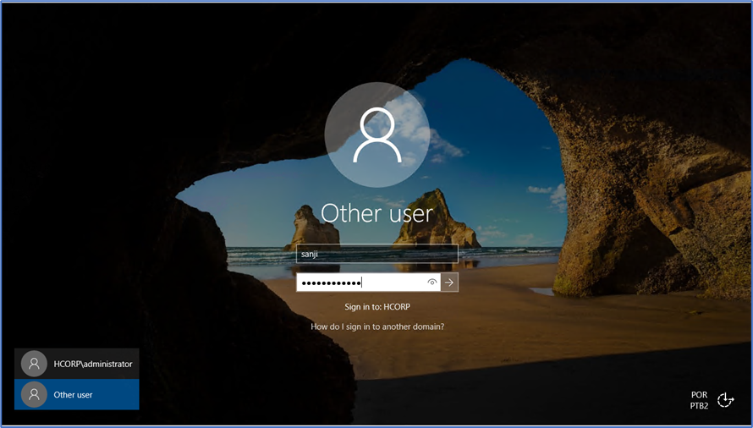Click the avatar icon beside Other user entry
This screenshot has width=753, height=428.
point(34,395)
